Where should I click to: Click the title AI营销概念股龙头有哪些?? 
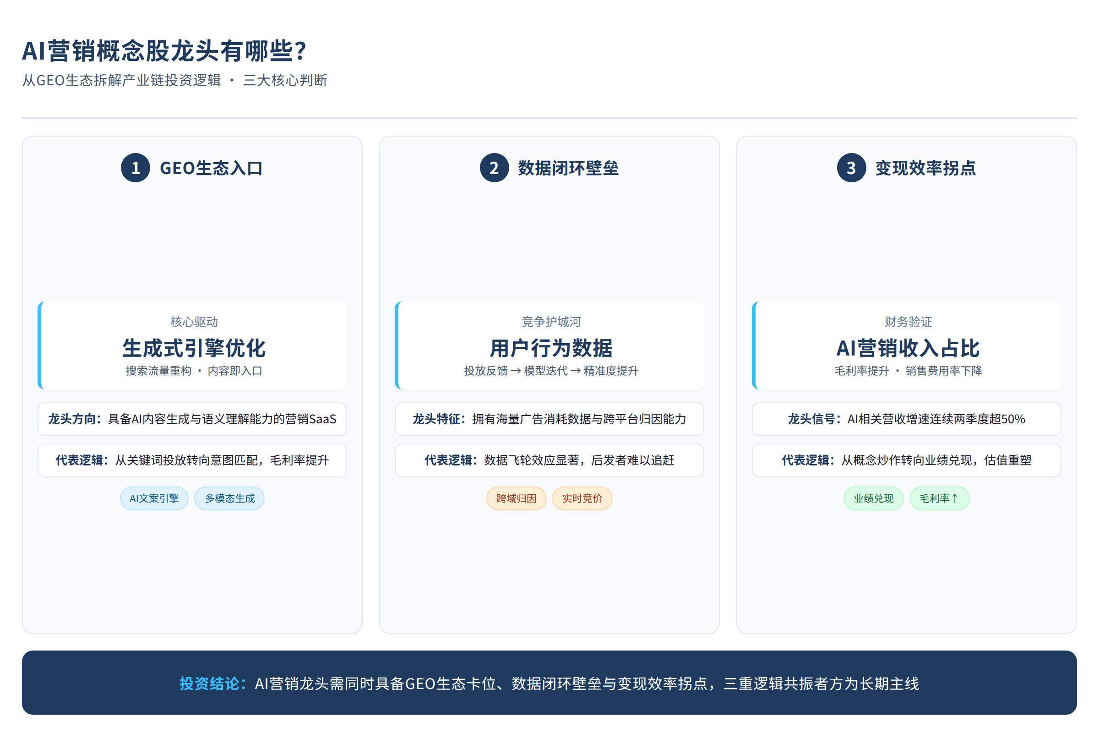click(x=164, y=50)
